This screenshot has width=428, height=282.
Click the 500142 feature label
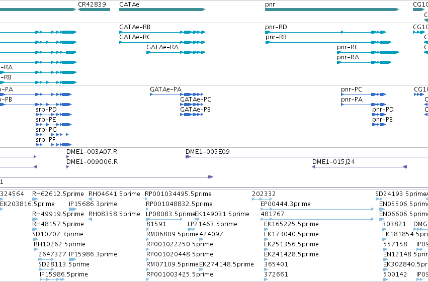(x=395, y=275)
